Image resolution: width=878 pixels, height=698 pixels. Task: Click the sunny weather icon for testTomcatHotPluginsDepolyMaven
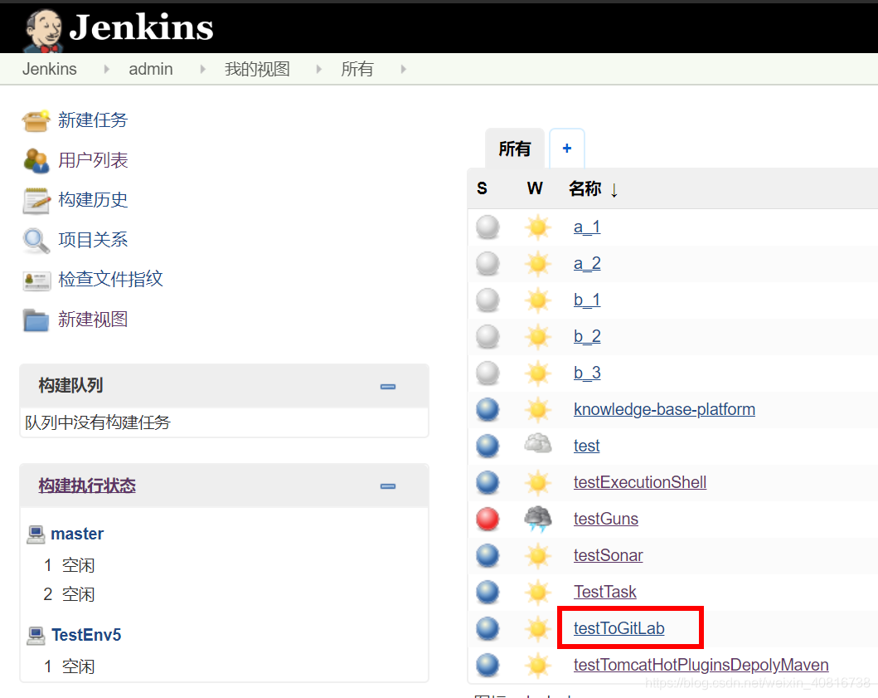coord(537,666)
